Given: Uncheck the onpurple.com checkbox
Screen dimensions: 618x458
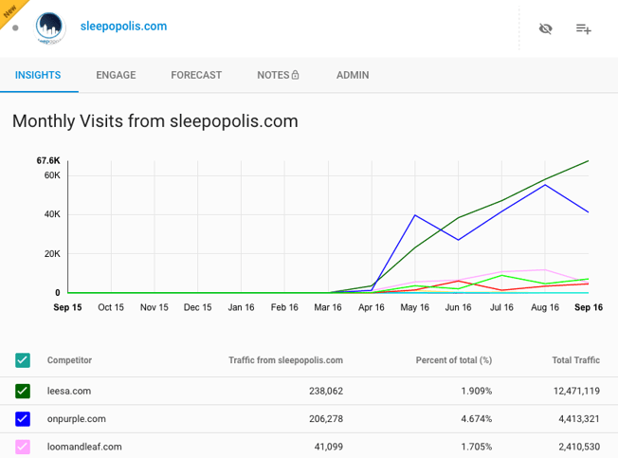Looking at the screenshot, I should pyautogui.click(x=23, y=419).
